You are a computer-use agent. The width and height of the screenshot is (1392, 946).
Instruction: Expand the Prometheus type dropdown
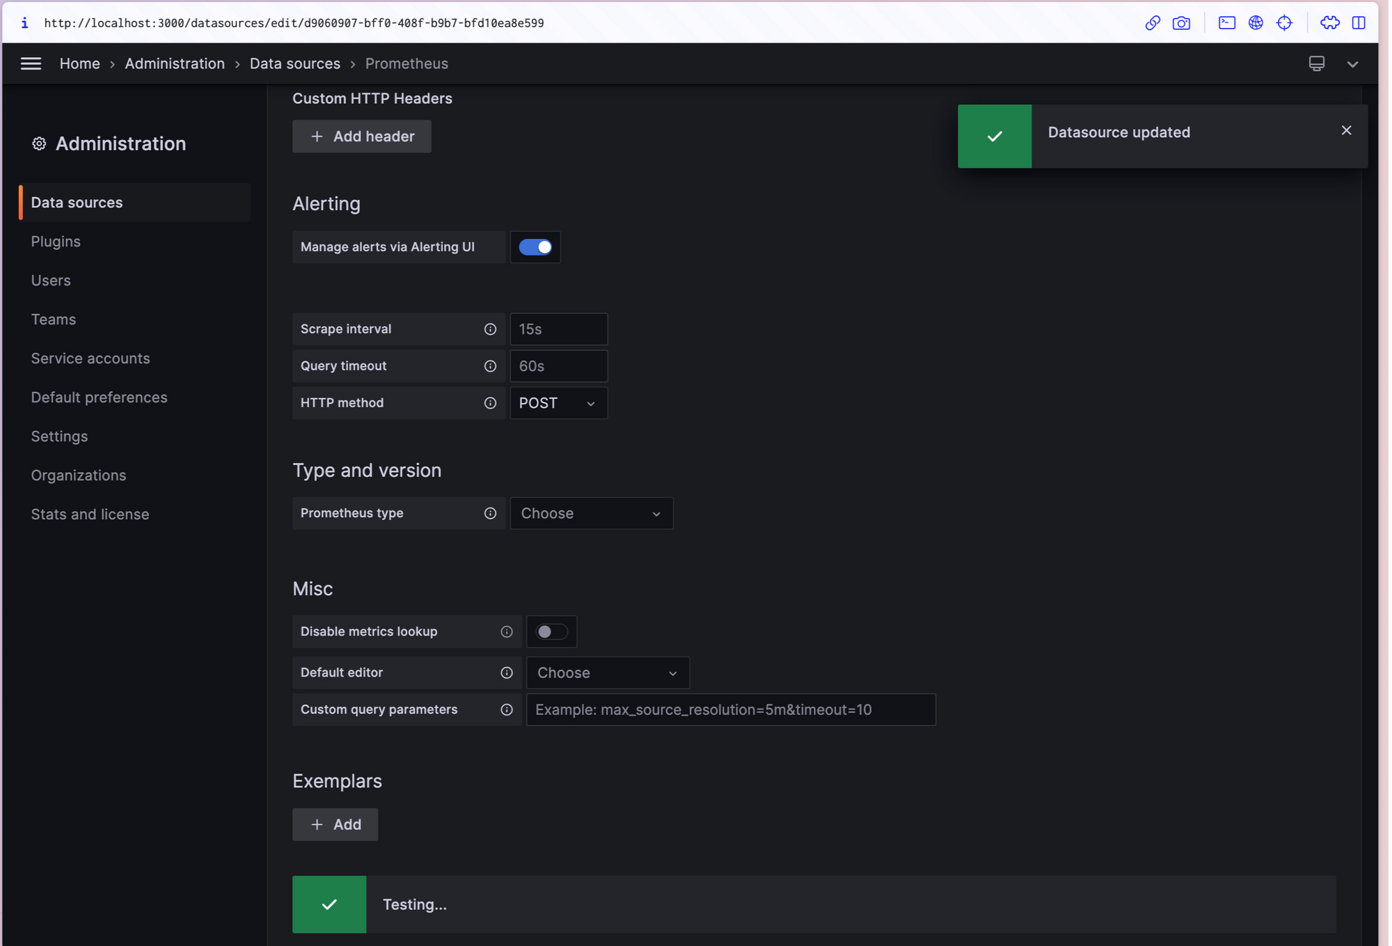[x=591, y=513]
